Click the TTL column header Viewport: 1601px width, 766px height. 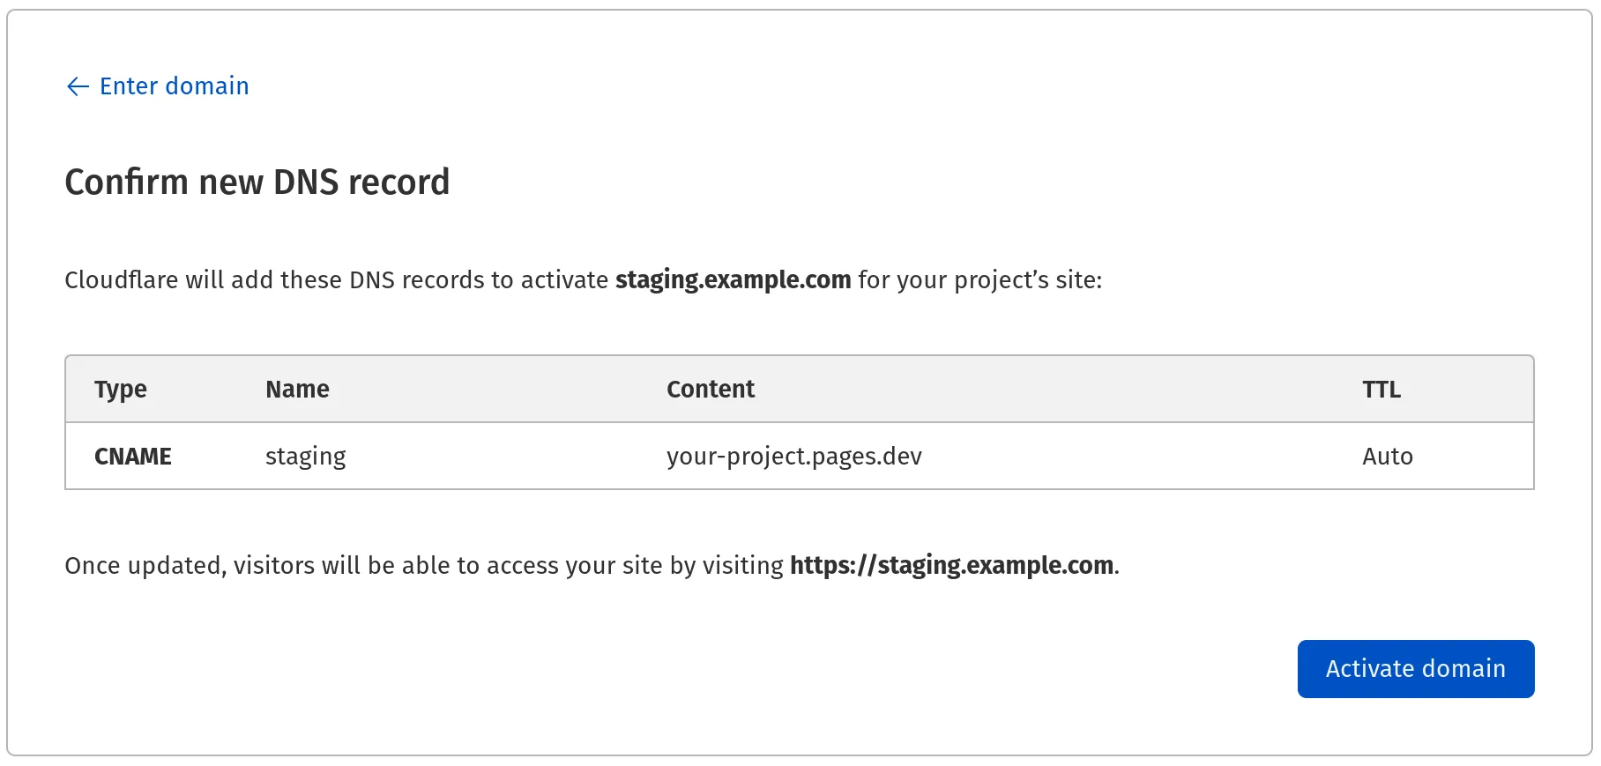[x=1380, y=389]
